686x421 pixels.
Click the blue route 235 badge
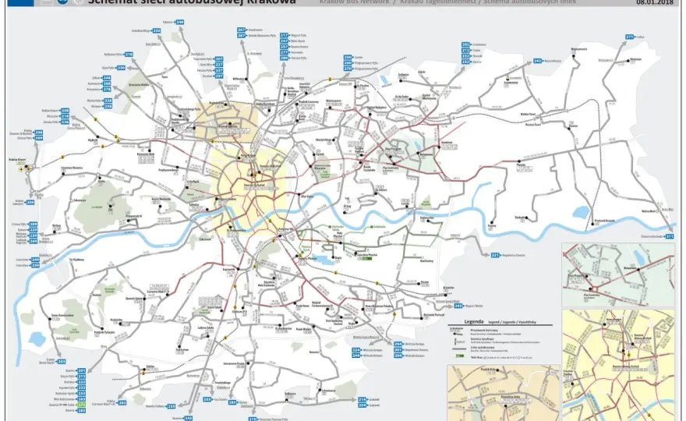(x=171, y=406)
